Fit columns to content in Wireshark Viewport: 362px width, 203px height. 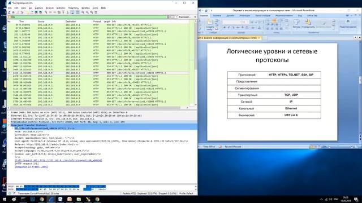96,12
